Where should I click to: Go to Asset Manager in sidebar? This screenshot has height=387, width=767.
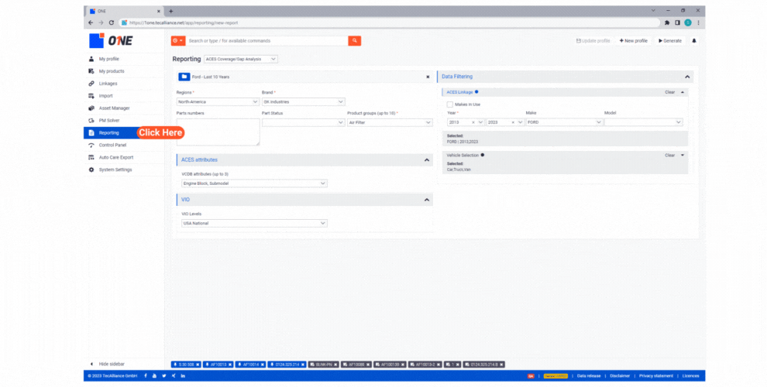(x=114, y=108)
